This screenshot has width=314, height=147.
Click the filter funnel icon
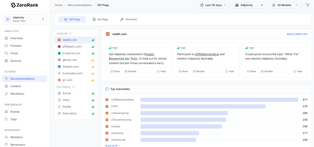(x=308, y=5)
